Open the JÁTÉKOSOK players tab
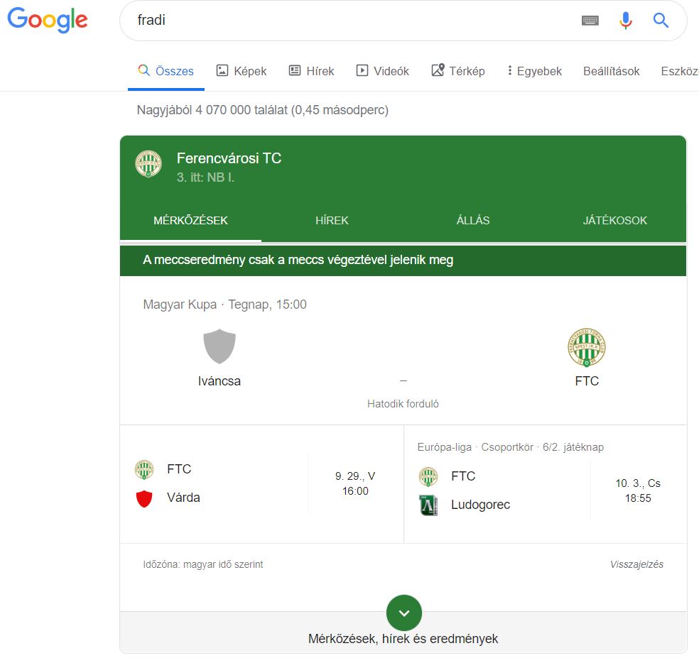This screenshot has height=658, width=699. [x=614, y=221]
